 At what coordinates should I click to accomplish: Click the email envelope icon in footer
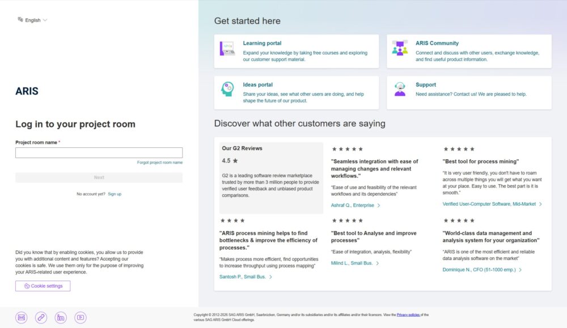tap(22, 318)
